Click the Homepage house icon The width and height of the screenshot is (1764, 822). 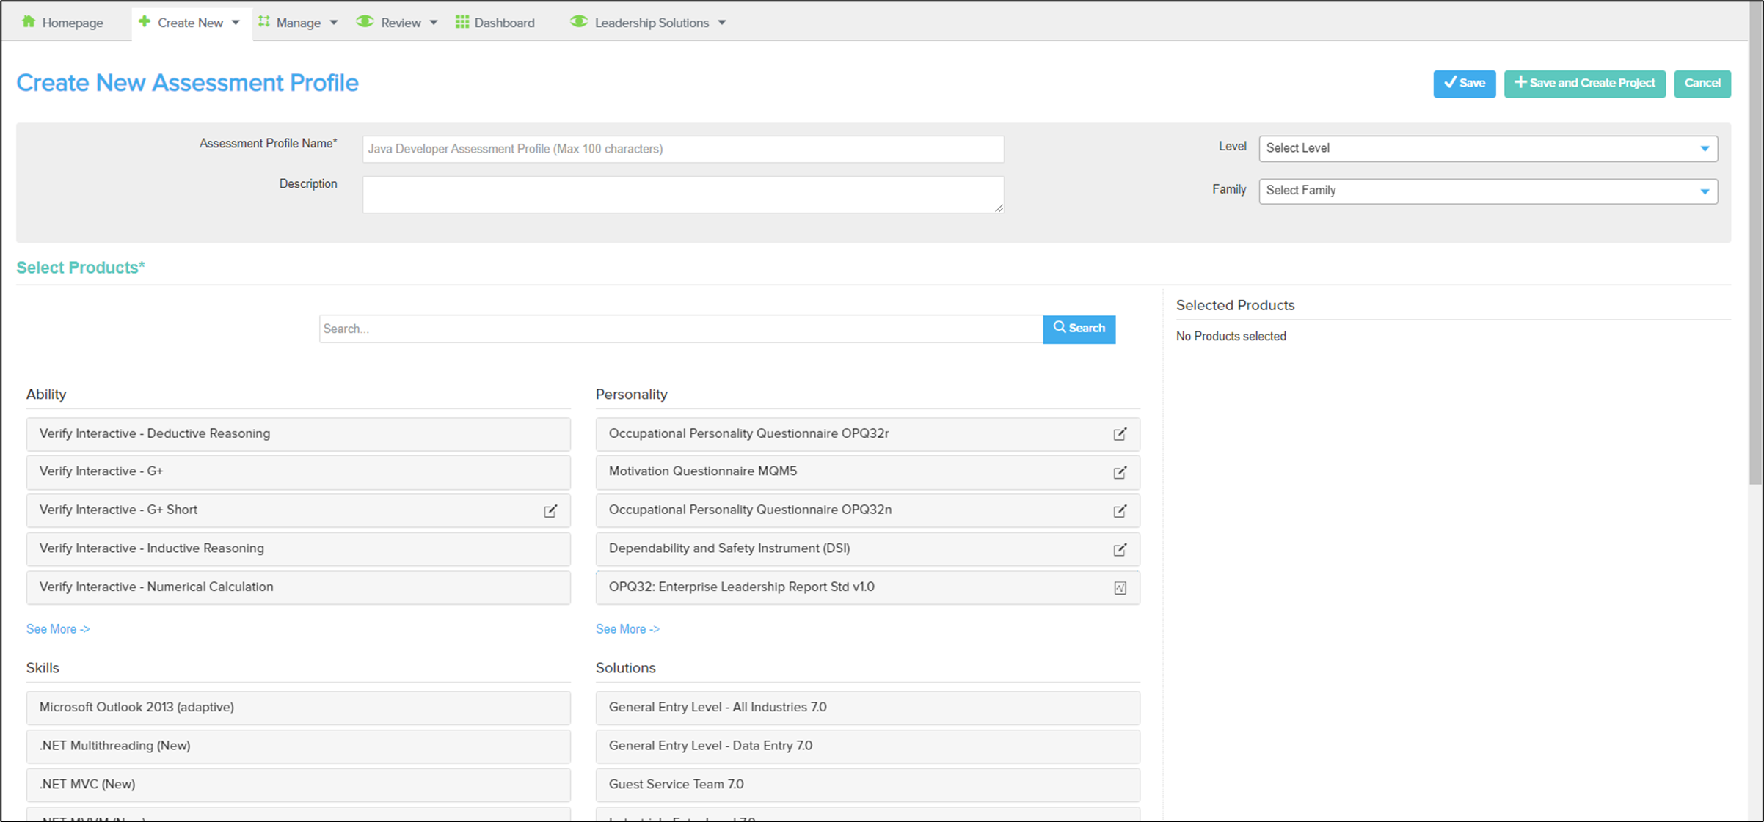(x=29, y=22)
